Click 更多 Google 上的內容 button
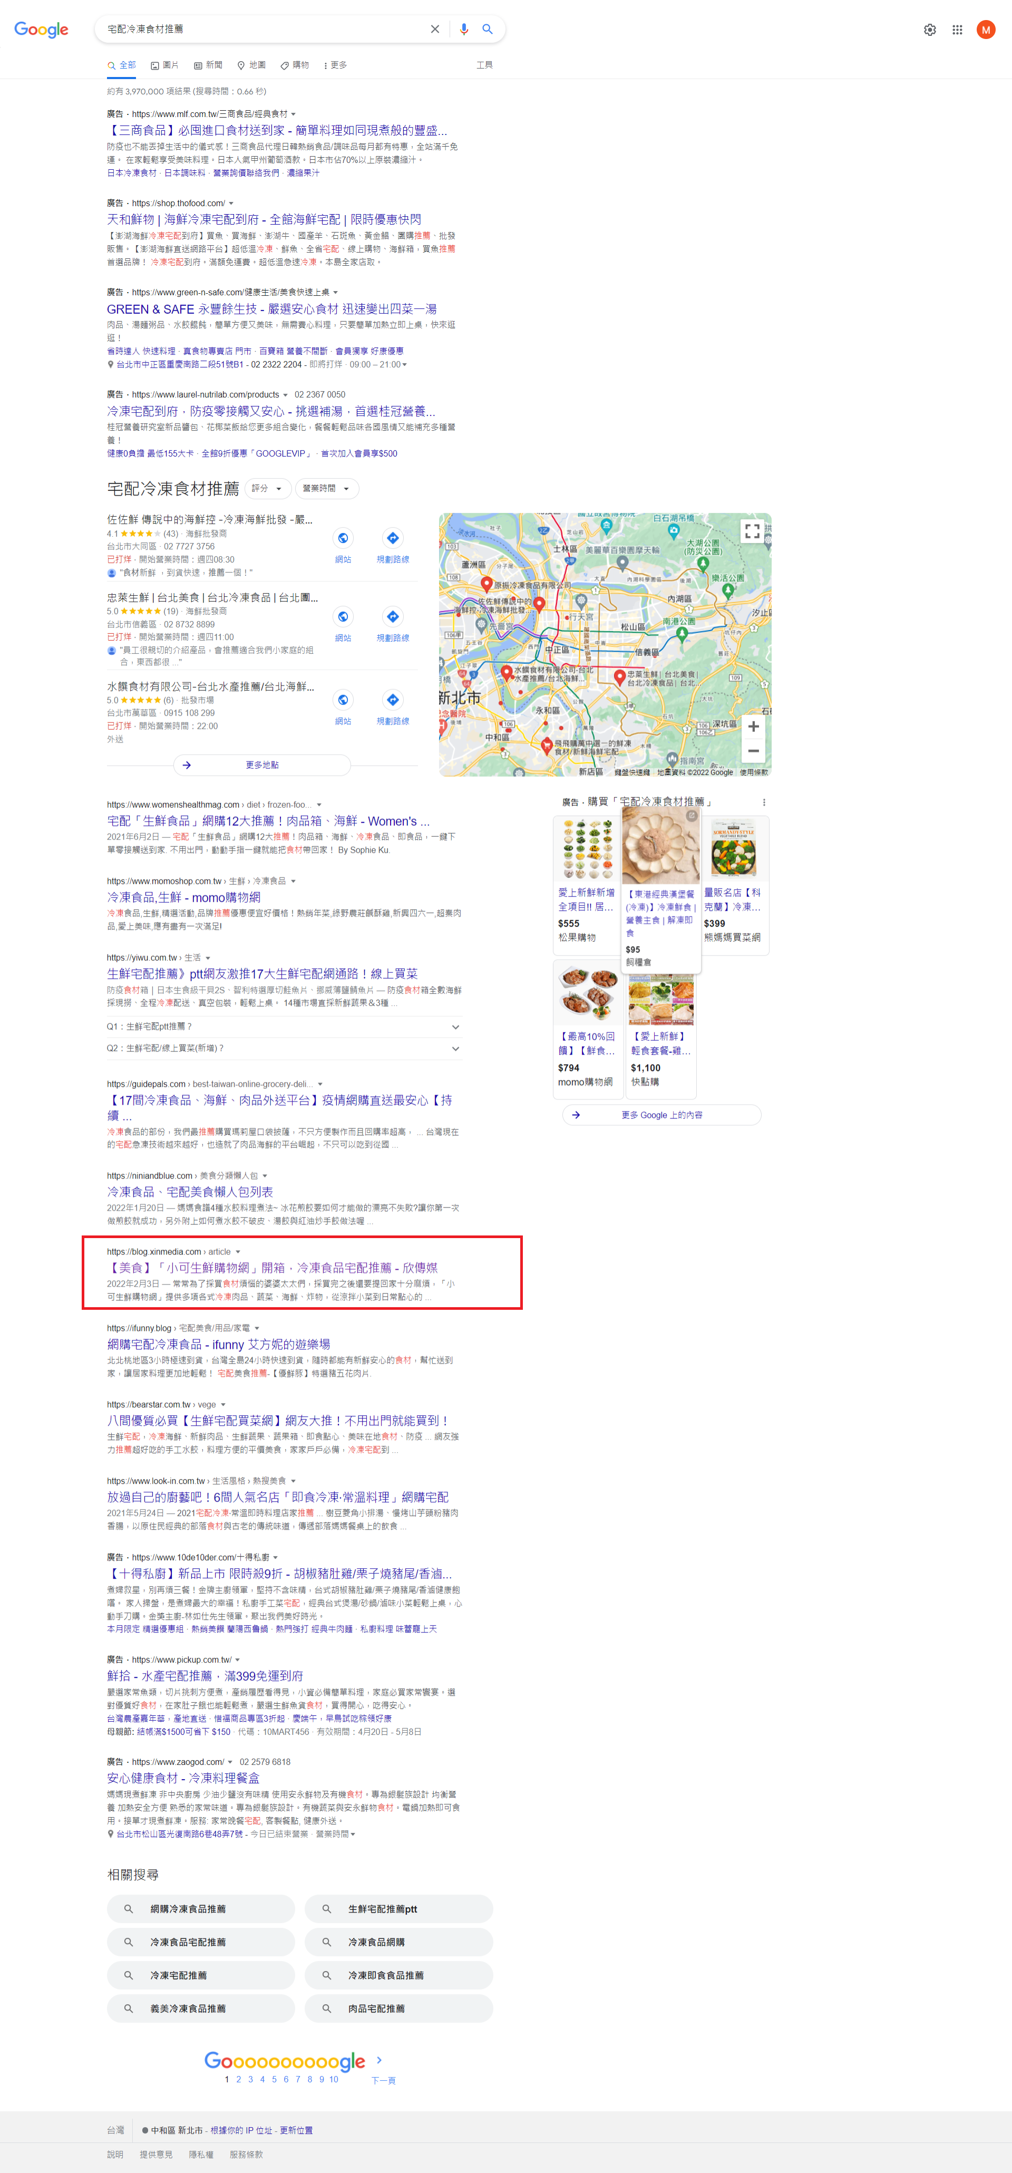The height and width of the screenshot is (2173, 1012). [x=662, y=1115]
